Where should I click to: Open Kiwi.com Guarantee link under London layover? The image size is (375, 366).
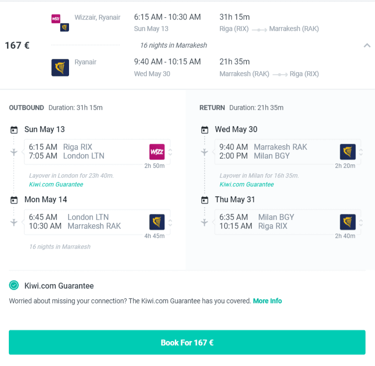[x=56, y=184]
